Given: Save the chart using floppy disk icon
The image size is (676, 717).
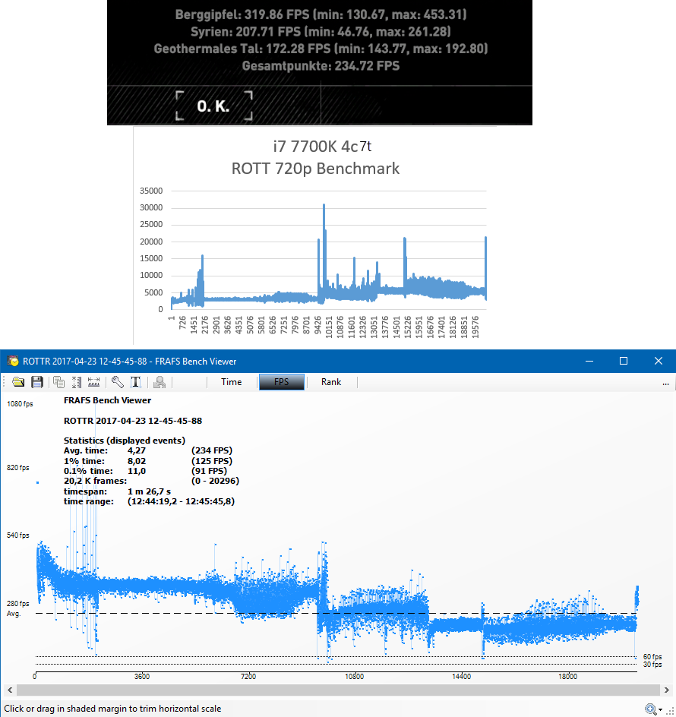Looking at the screenshot, I should coord(37,382).
